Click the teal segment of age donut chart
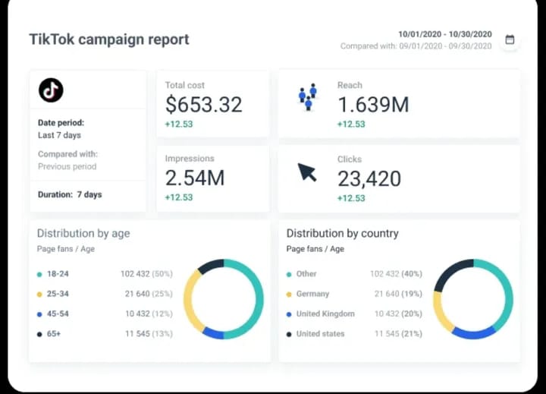 pos(259,299)
